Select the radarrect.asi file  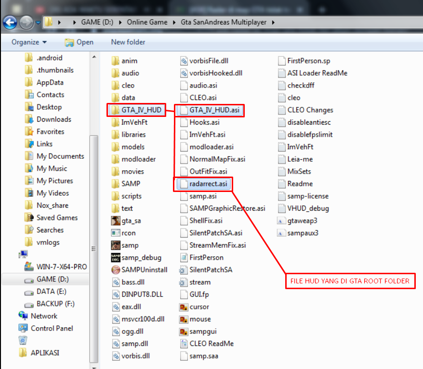click(x=203, y=184)
